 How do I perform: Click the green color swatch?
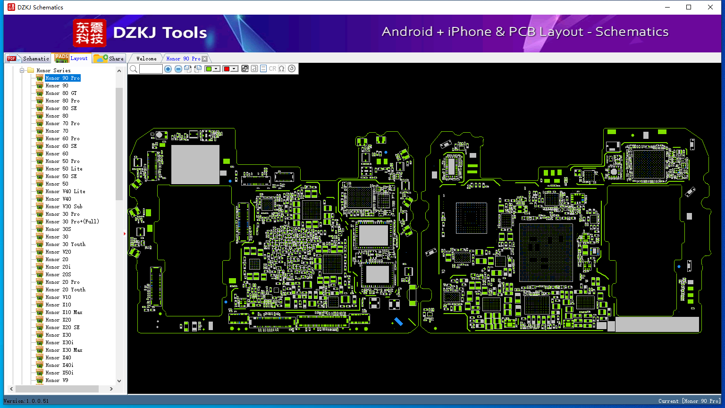(209, 69)
